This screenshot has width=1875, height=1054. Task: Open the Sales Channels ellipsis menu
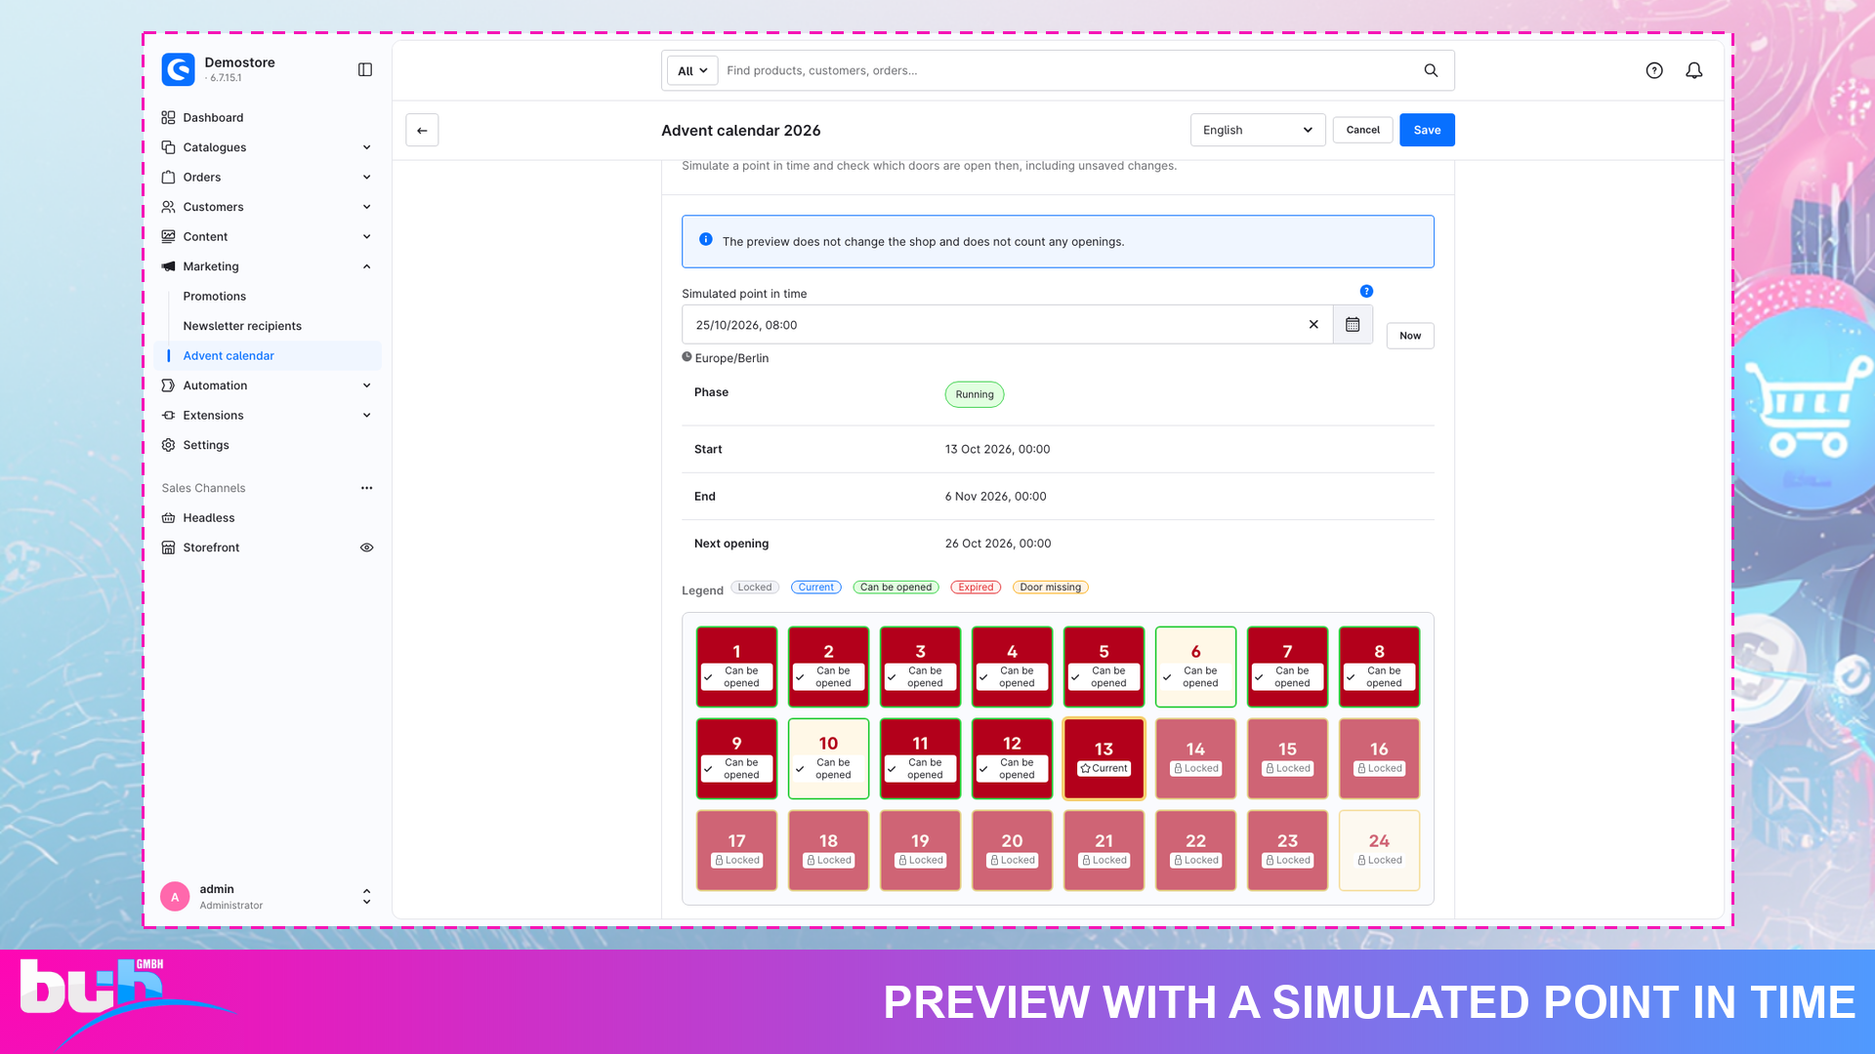point(367,488)
